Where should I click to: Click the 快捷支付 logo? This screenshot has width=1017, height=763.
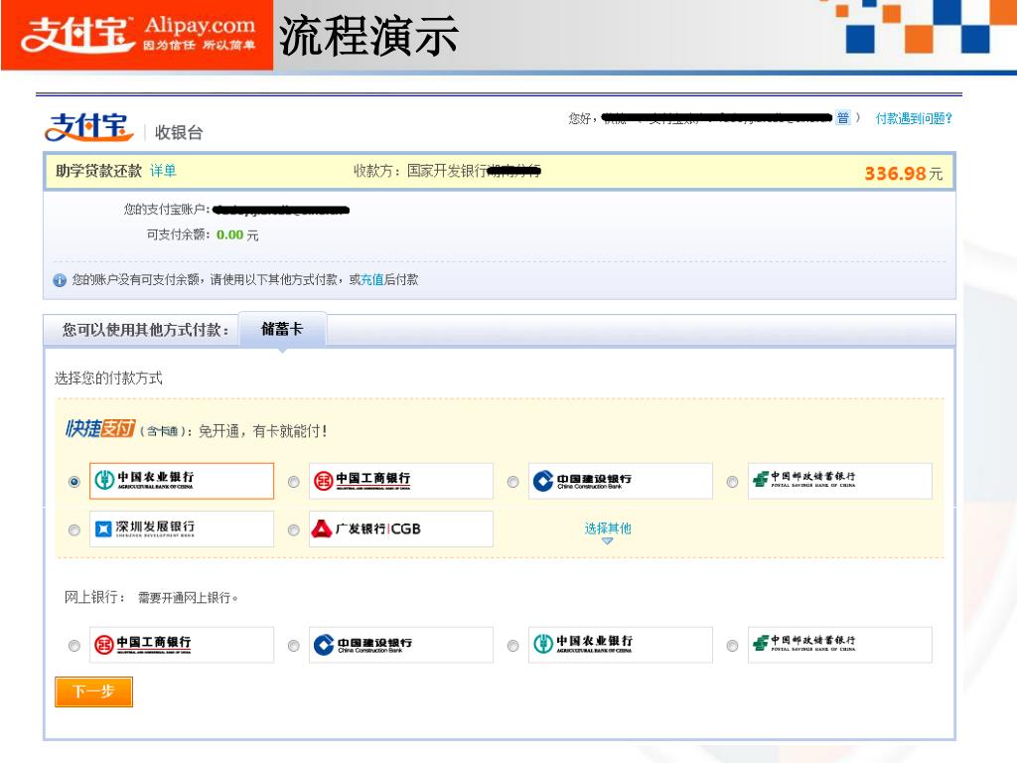(x=100, y=429)
